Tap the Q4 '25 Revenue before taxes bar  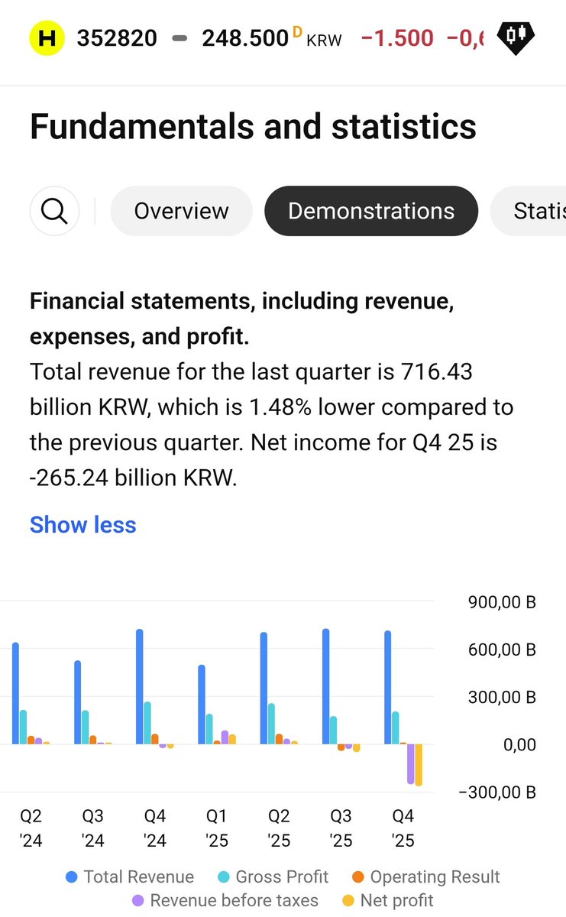tap(411, 763)
